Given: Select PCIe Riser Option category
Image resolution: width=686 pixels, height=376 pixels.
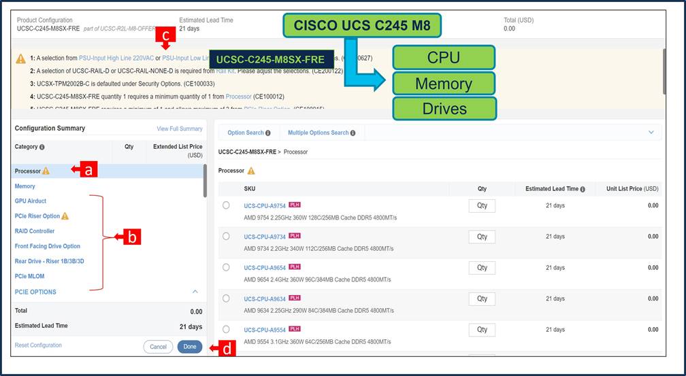Looking at the screenshot, I should click(x=37, y=216).
